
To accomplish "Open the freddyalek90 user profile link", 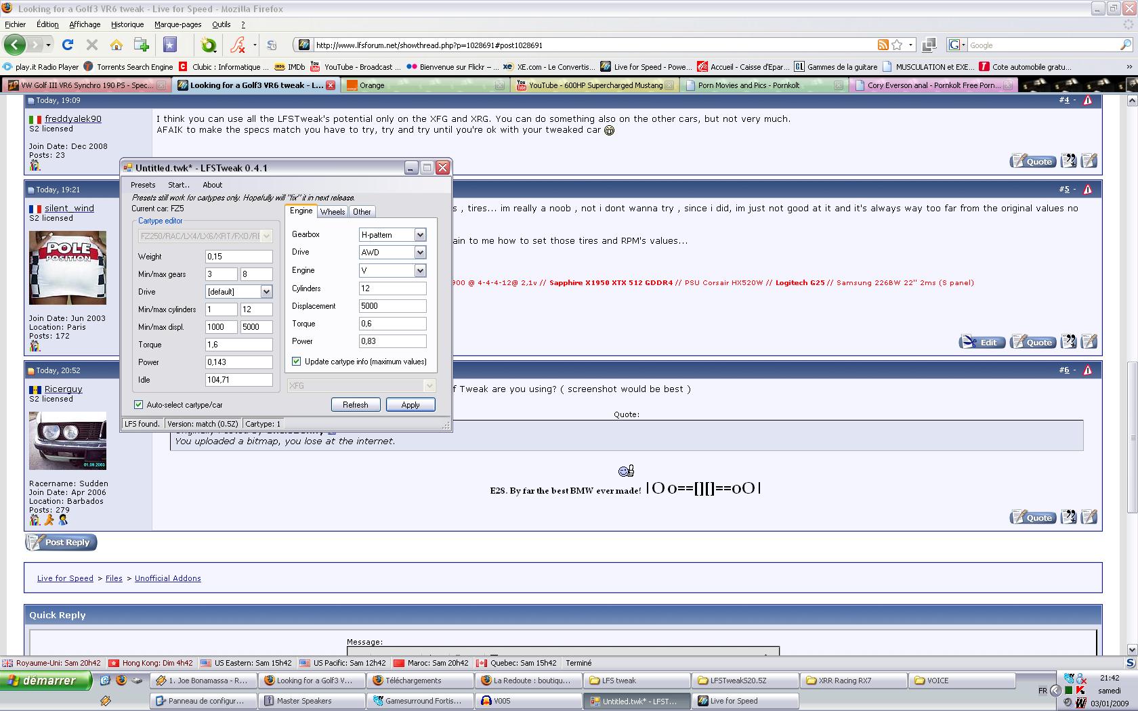I will (73, 118).
